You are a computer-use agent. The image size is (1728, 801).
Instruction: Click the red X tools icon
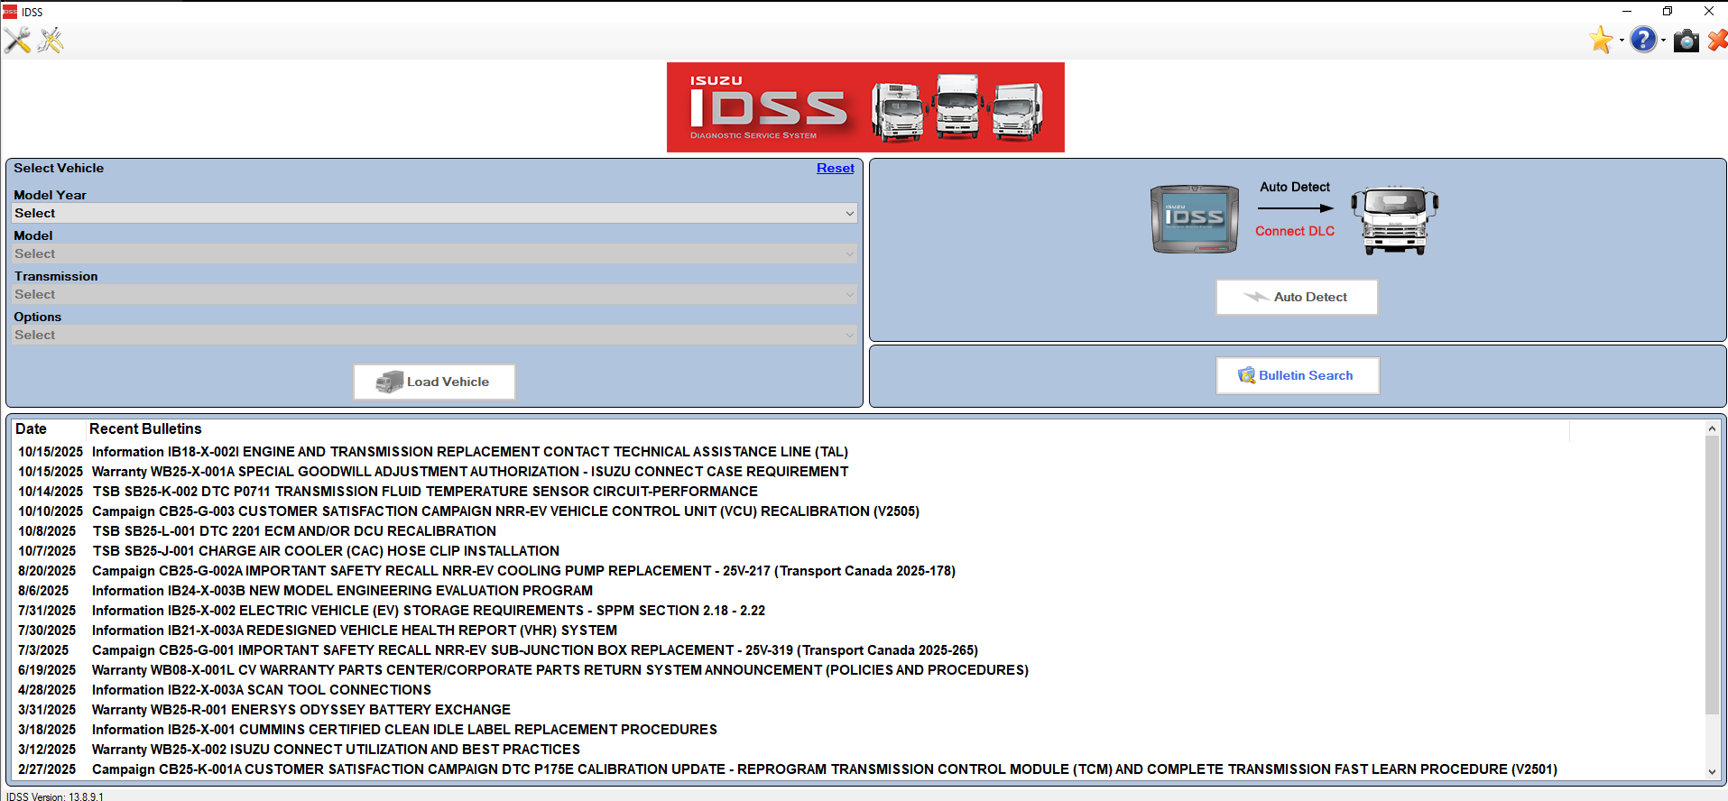coord(1717,41)
